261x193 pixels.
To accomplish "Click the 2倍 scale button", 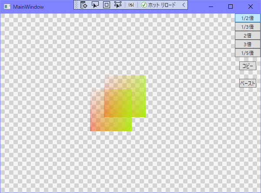I will [x=248, y=35].
